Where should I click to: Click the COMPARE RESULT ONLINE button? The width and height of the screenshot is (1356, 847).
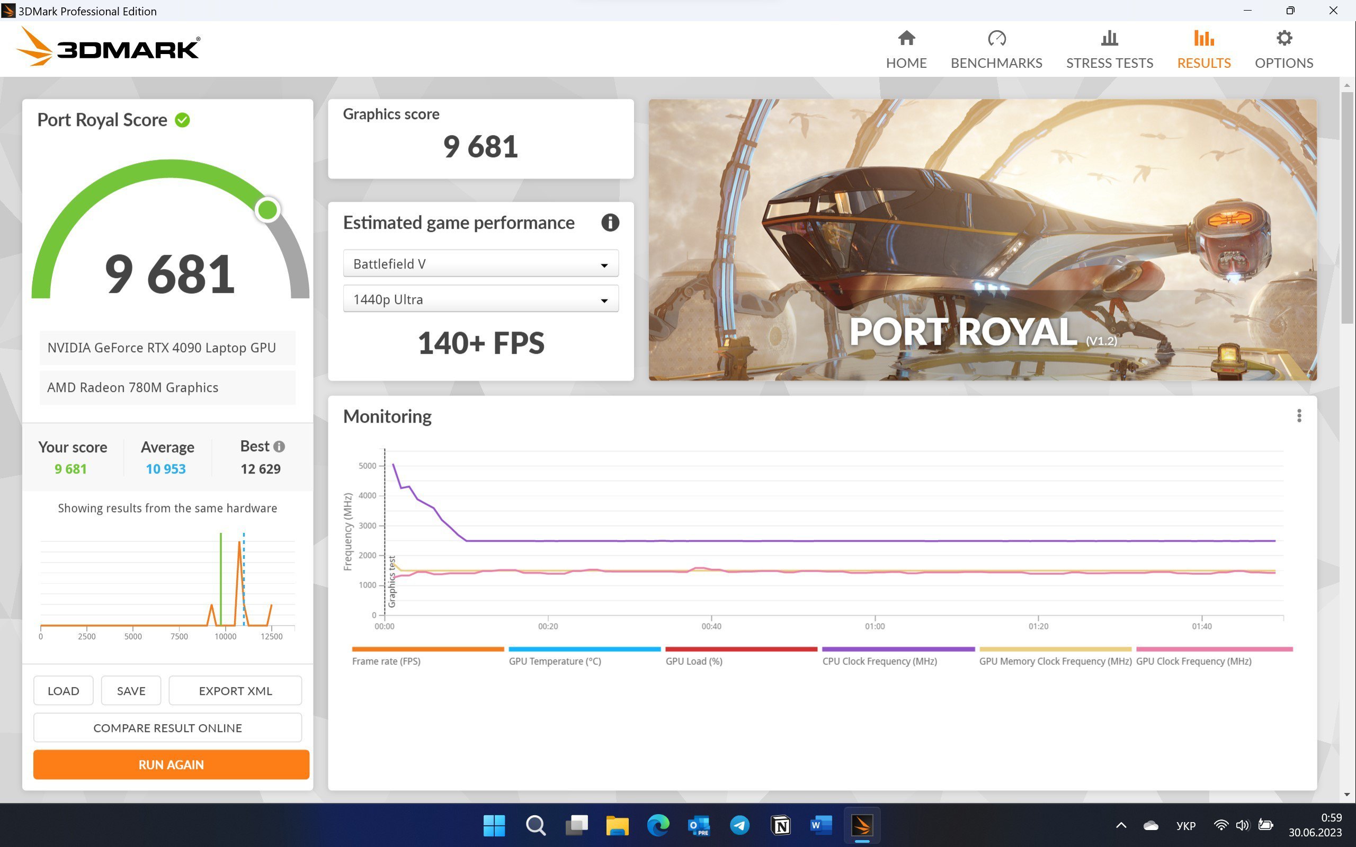click(168, 727)
